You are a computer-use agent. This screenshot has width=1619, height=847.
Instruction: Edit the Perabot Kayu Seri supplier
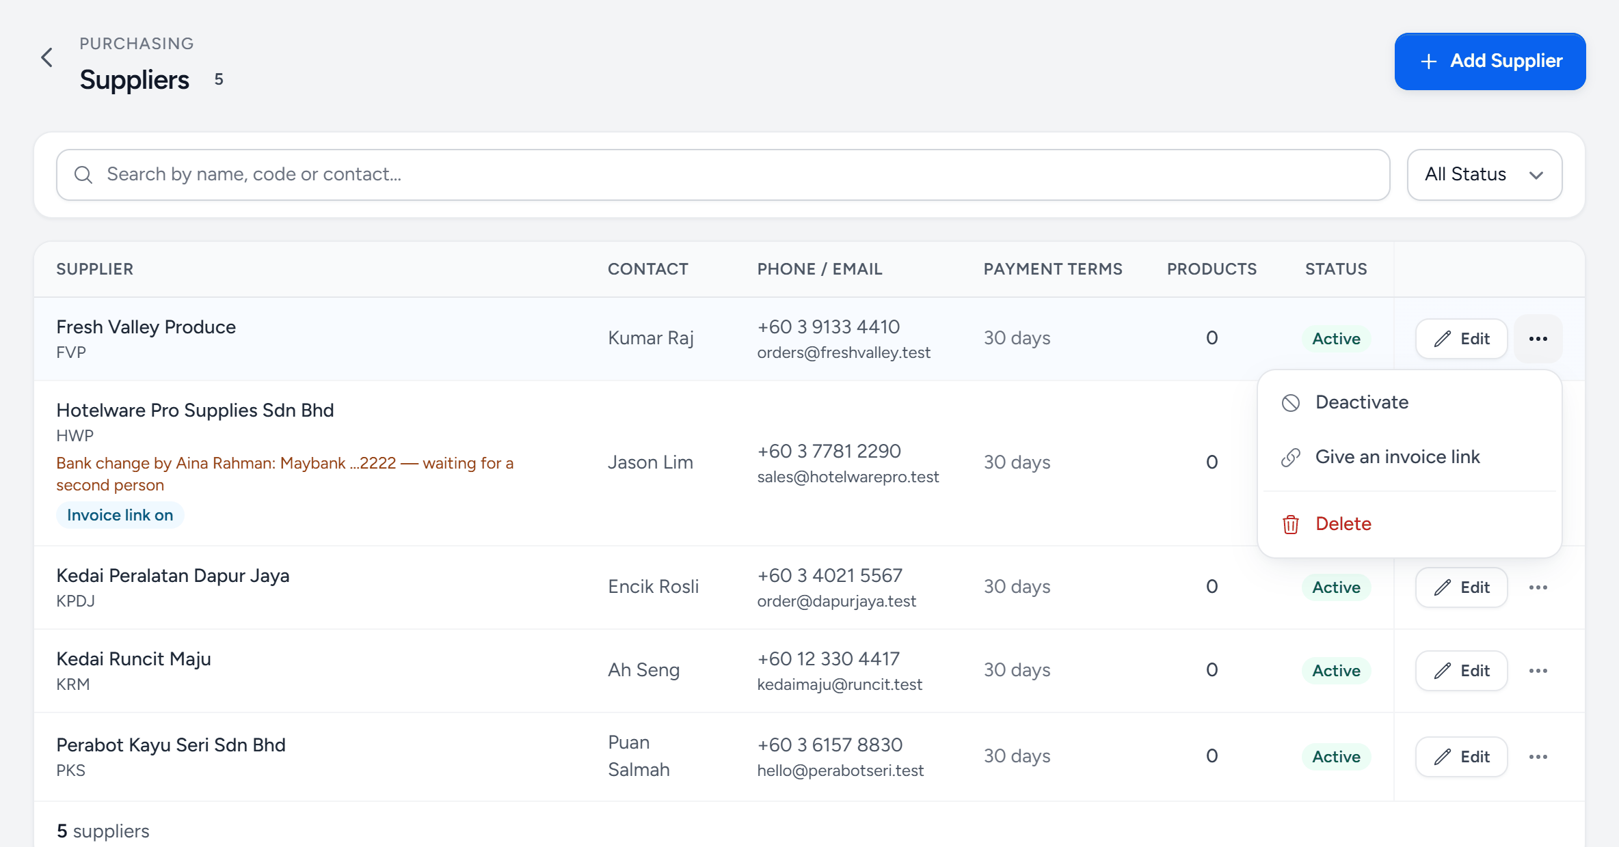[1461, 757]
